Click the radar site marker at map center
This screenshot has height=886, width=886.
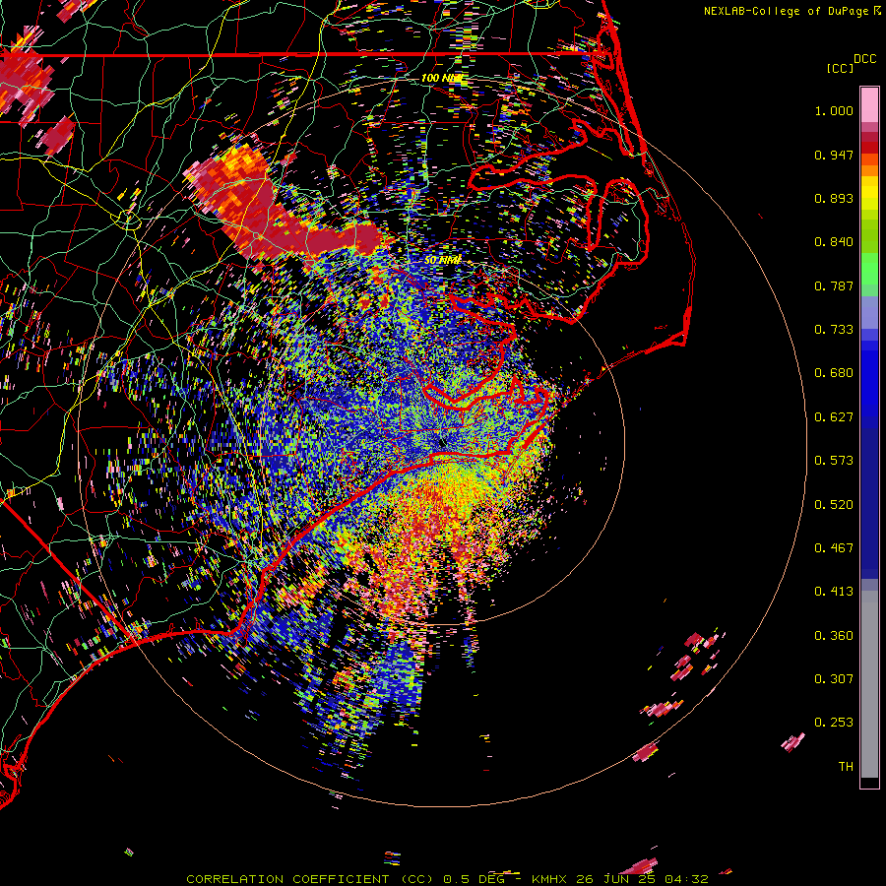pyautogui.click(x=442, y=442)
